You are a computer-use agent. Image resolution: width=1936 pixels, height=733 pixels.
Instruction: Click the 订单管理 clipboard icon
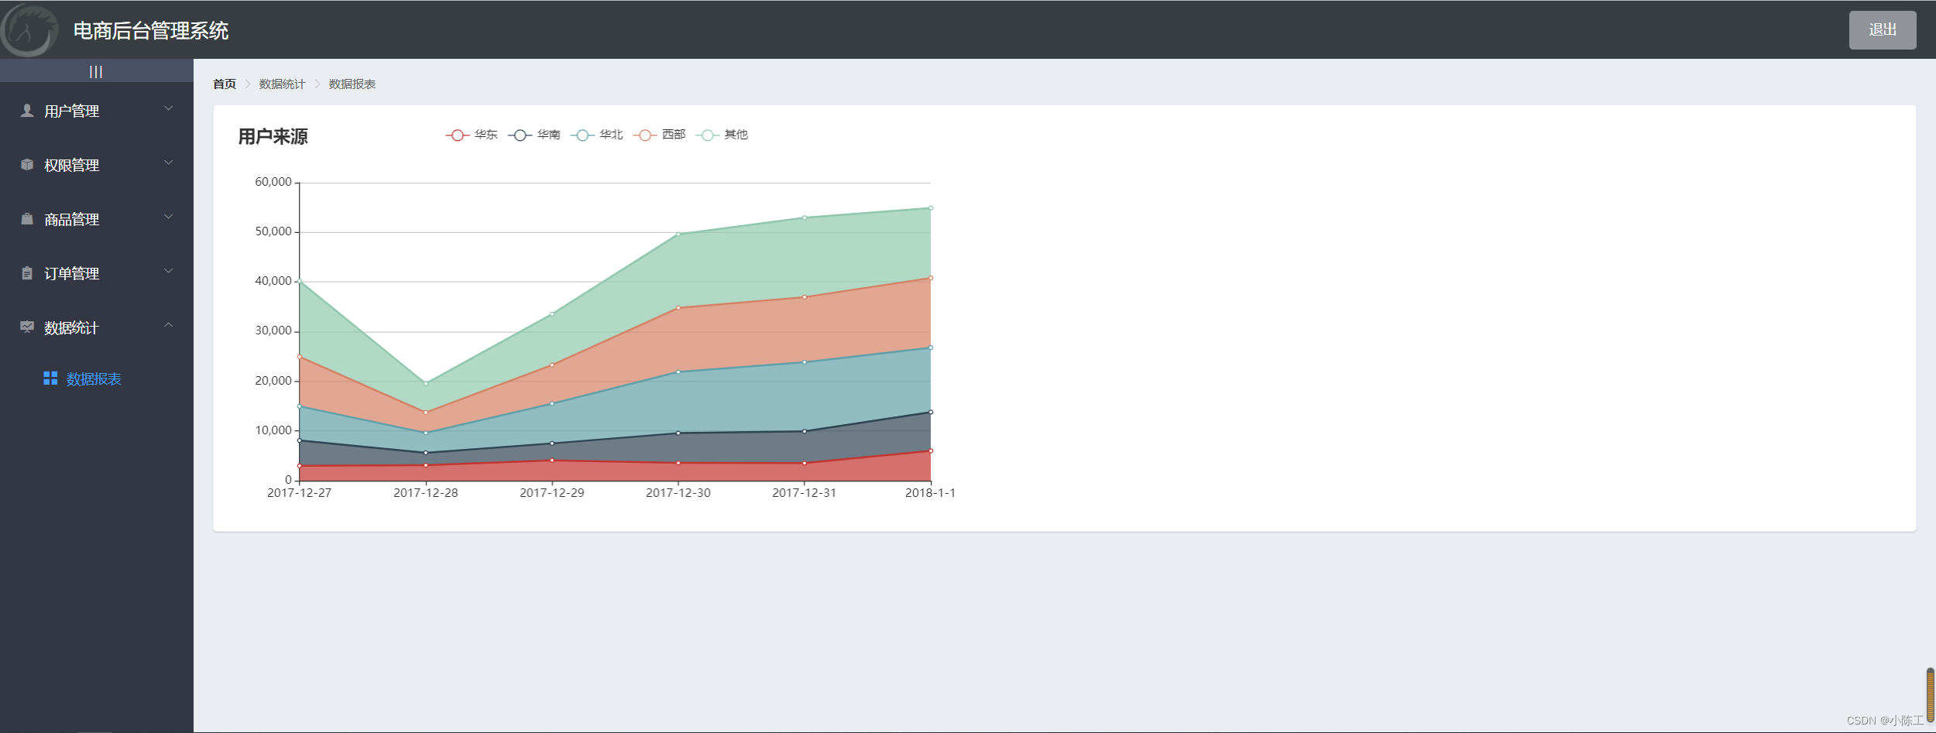coord(27,273)
